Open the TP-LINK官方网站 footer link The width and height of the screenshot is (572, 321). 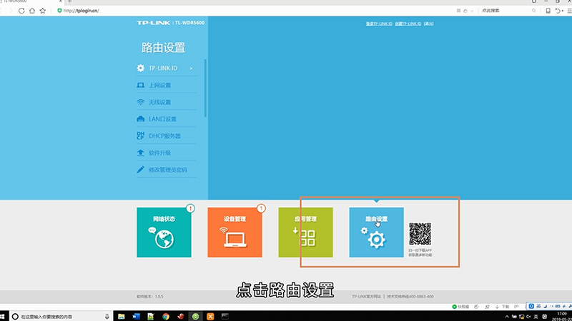click(366, 296)
